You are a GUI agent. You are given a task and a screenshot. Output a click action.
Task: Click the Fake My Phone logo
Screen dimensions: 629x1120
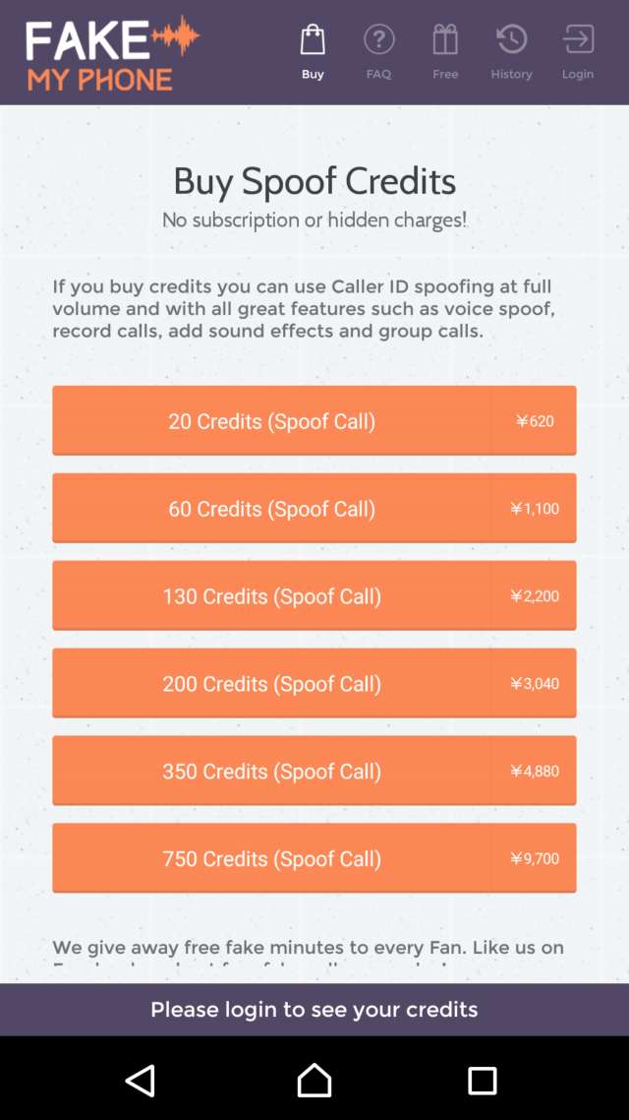point(112,53)
